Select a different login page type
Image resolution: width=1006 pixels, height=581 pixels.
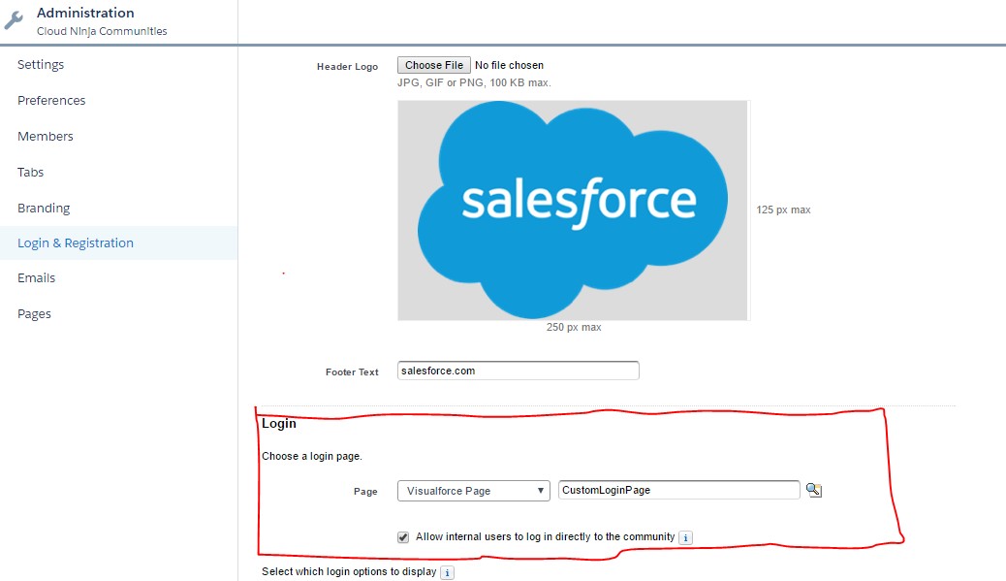(x=473, y=490)
